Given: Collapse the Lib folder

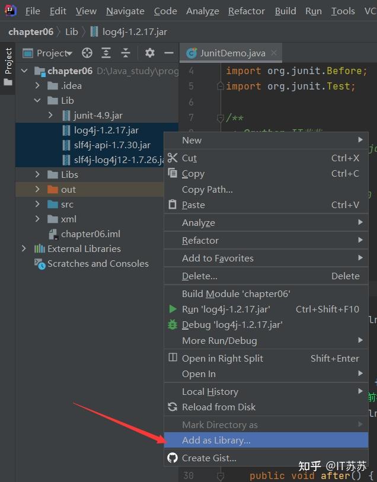Looking at the screenshot, I should [37, 100].
